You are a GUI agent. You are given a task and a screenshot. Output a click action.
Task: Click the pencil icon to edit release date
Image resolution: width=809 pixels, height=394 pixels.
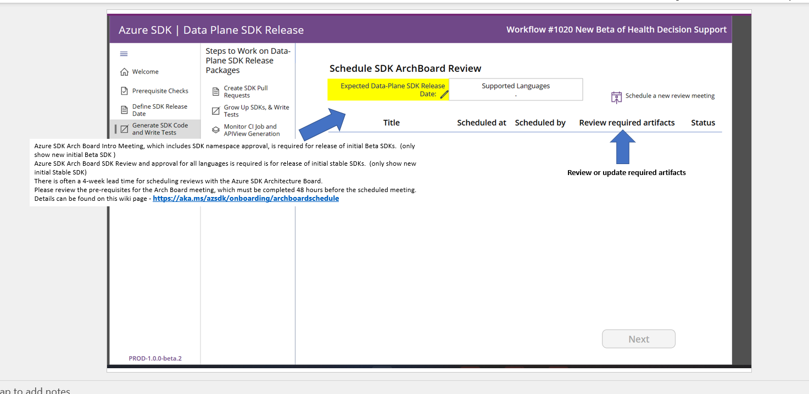[x=444, y=94]
